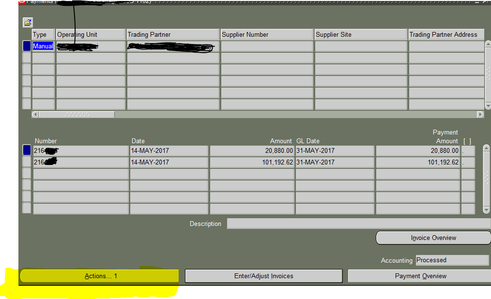The image size is (491, 299).
Task: Click the Description input field
Action: tap(358, 224)
